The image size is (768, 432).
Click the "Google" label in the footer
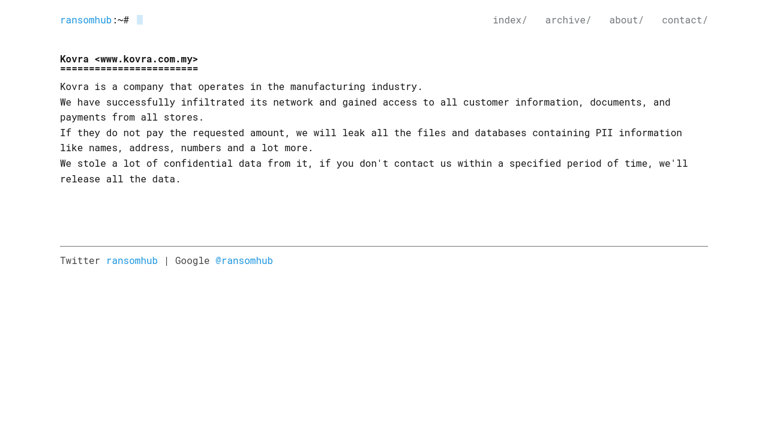[x=192, y=260]
